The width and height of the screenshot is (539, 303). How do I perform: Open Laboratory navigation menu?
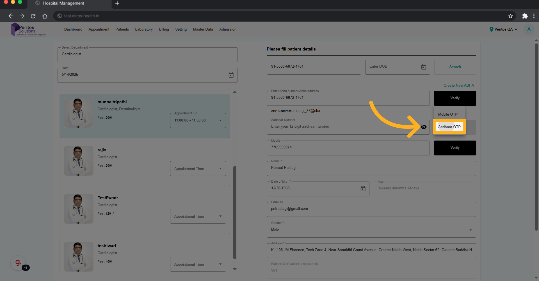144,29
